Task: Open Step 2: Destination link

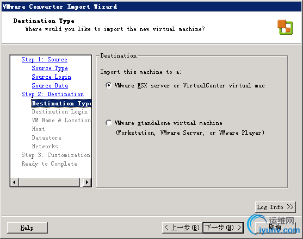Action: pos(53,94)
